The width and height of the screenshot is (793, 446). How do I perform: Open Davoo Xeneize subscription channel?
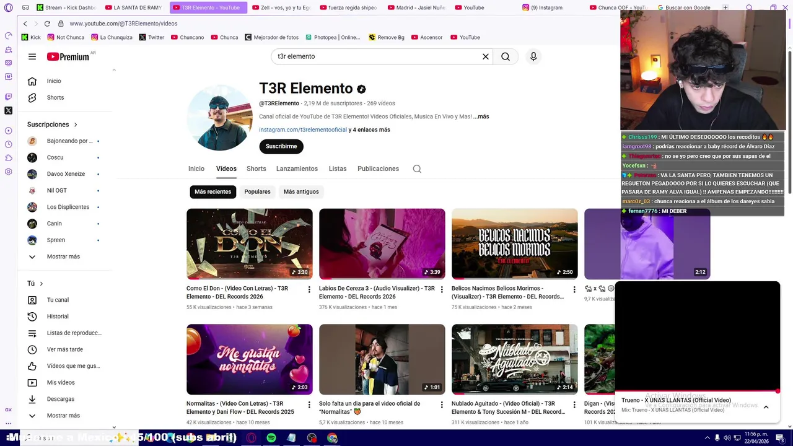[x=64, y=174]
